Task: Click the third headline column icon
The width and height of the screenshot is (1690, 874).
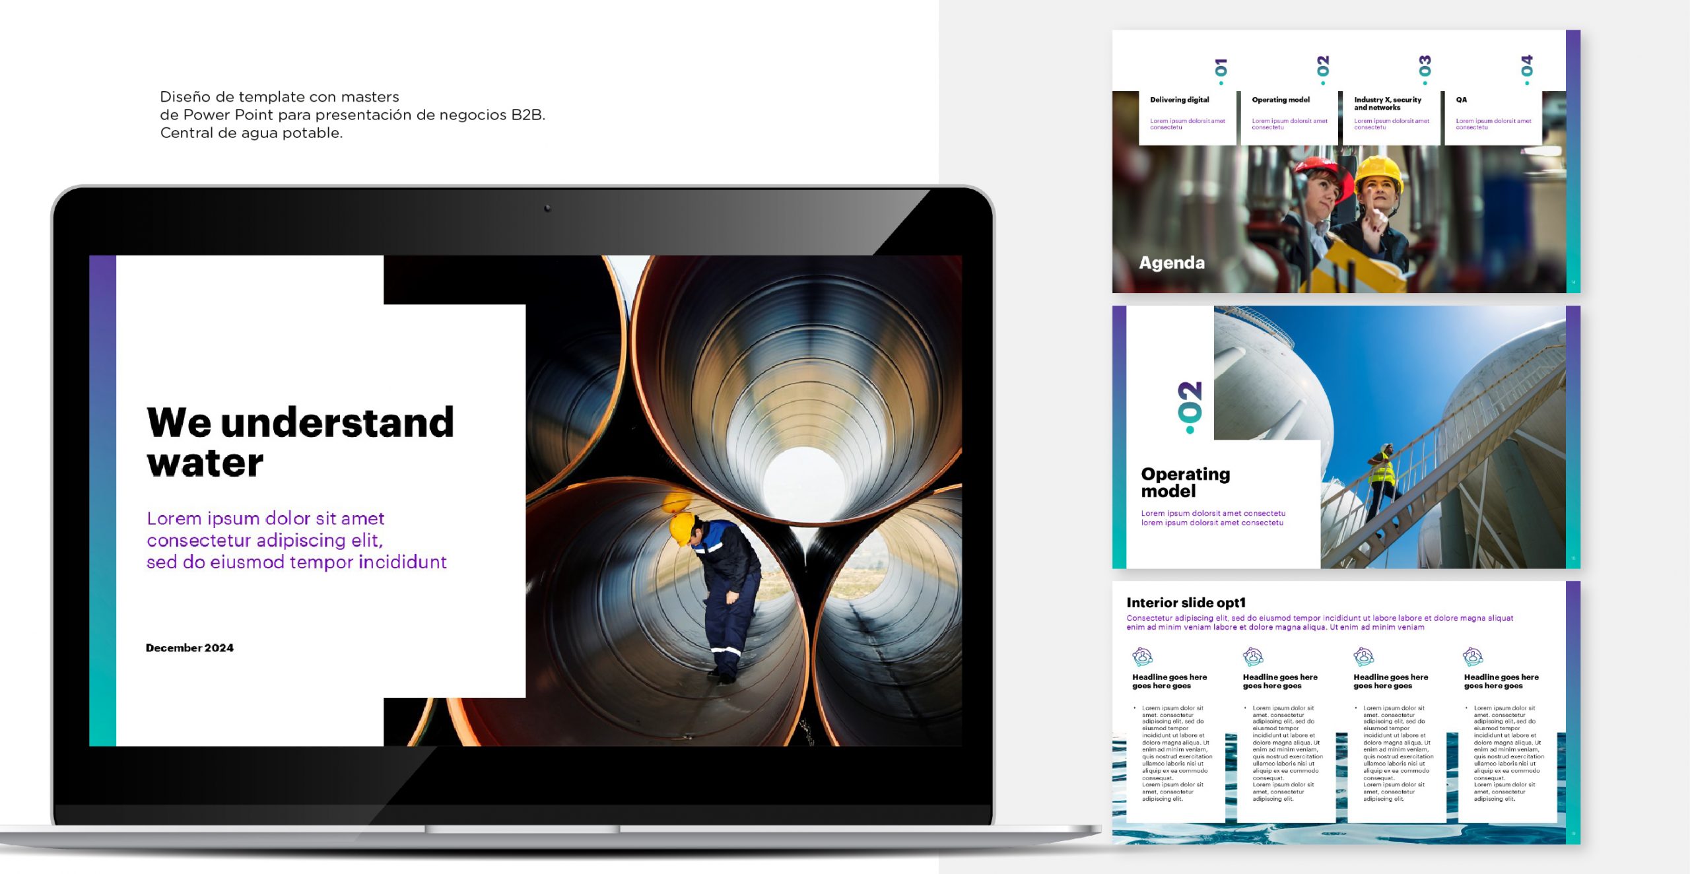Action: (1363, 657)
